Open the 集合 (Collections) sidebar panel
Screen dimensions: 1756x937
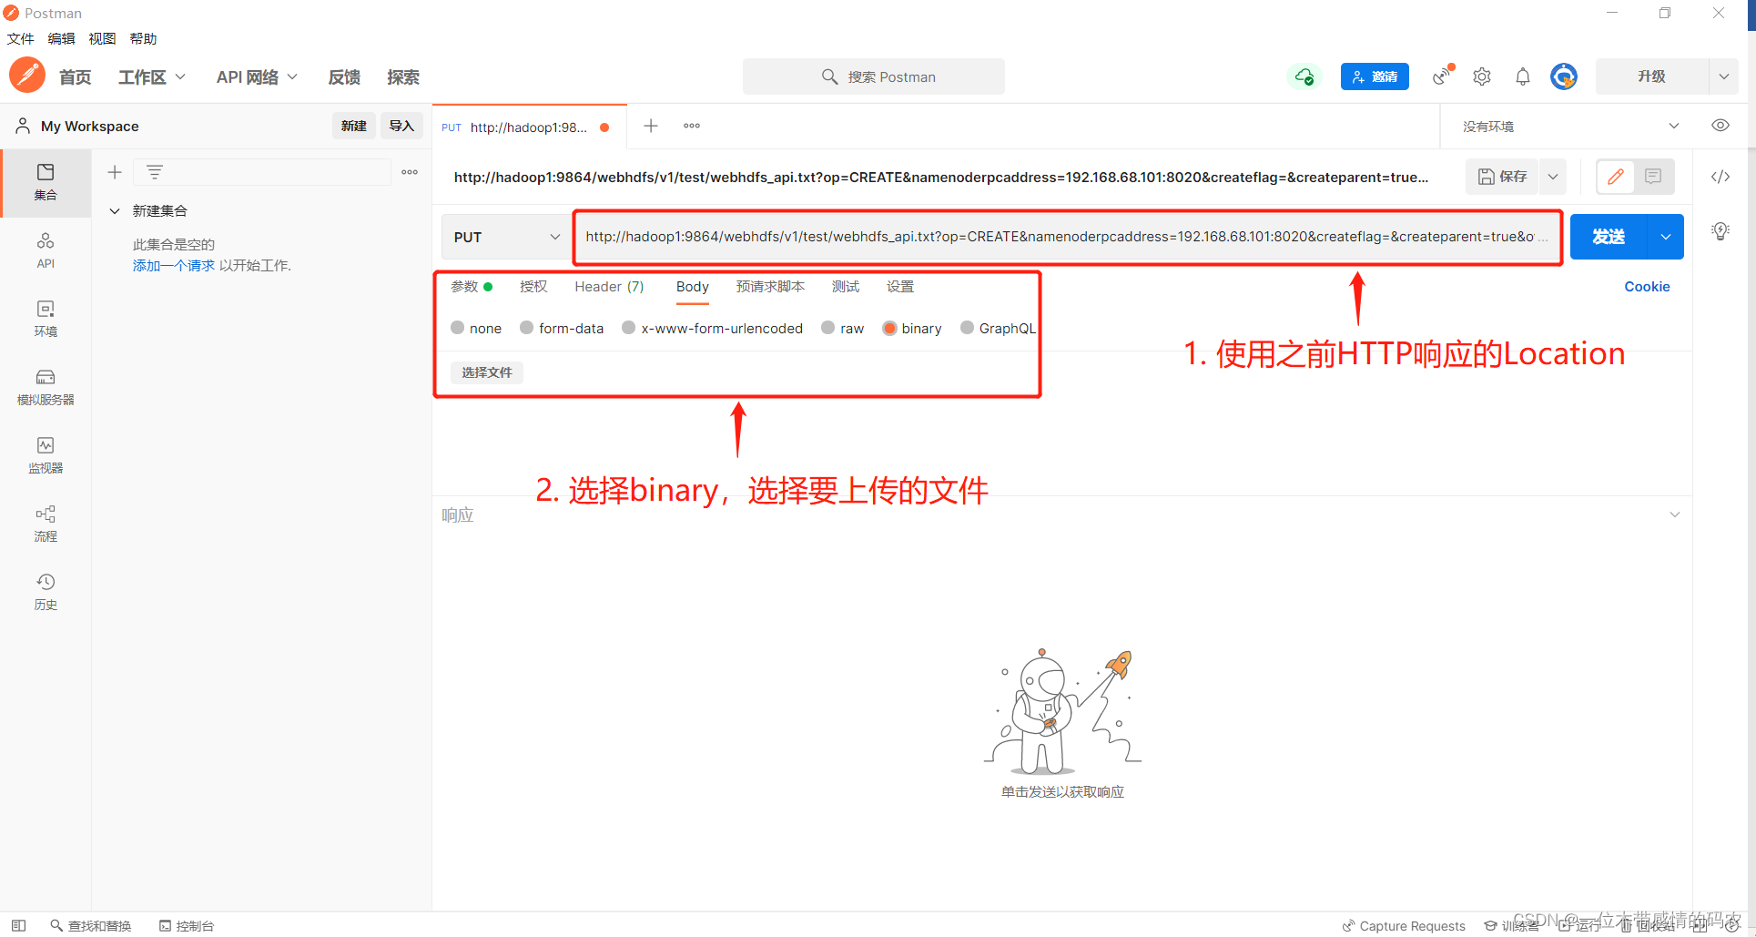46,181
